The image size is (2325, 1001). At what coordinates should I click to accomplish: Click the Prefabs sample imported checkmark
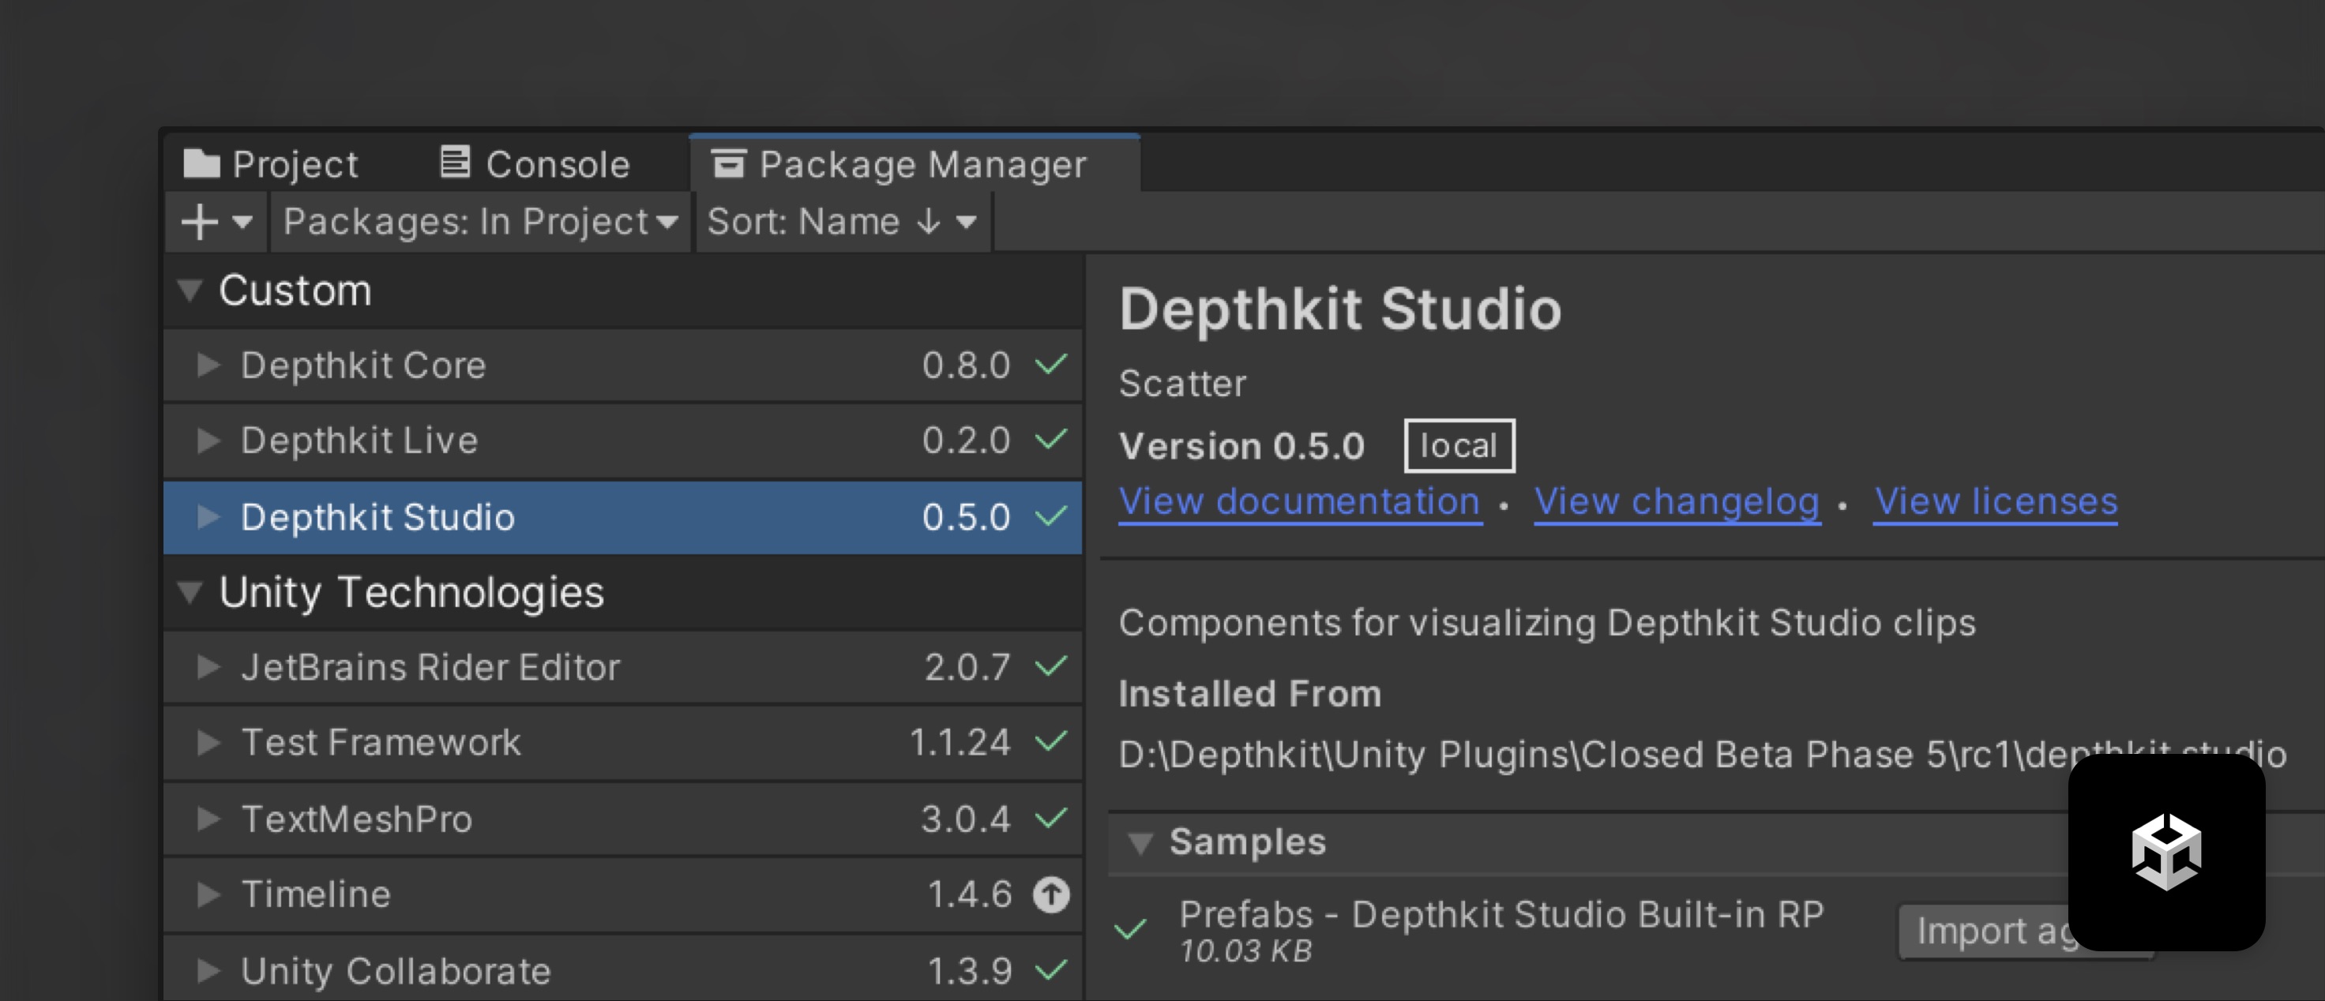[1130, 928]
